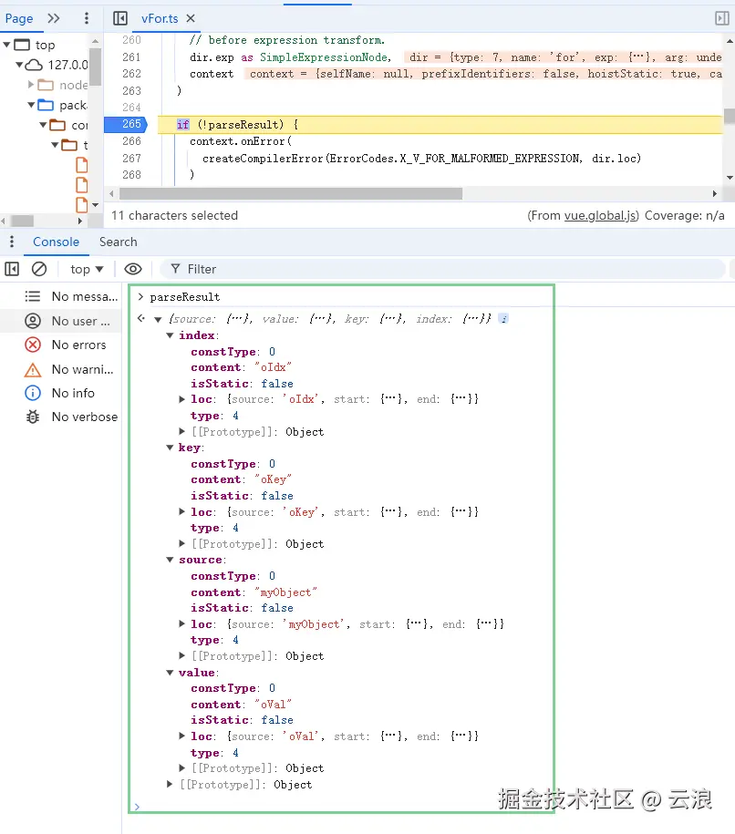Screen dimensions: 735x834
Task: Toggle the navigator sidebar icon
Action: point(120,18)
